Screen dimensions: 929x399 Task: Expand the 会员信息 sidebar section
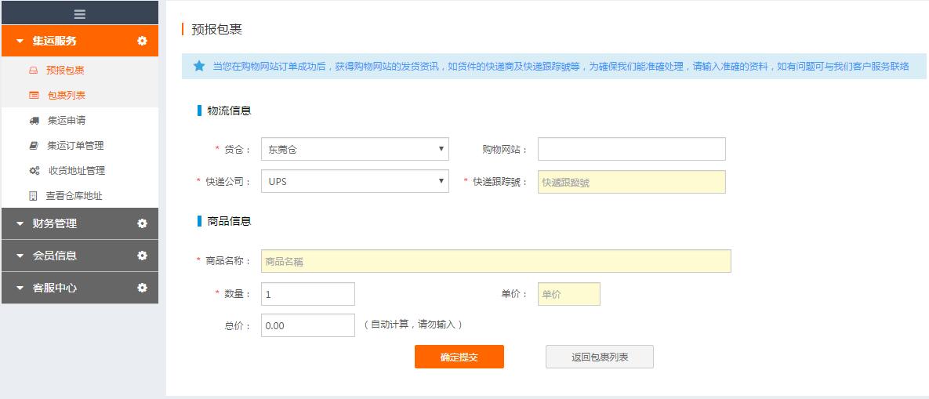(55, 256)
